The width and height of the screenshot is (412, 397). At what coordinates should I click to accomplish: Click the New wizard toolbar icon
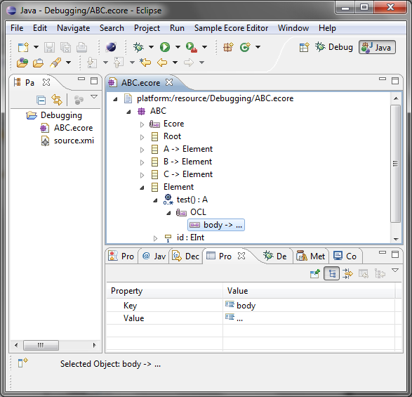[x=23, y=47]
